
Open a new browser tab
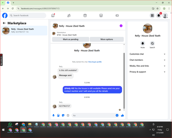pyautogui.click(x=13, y=3)
